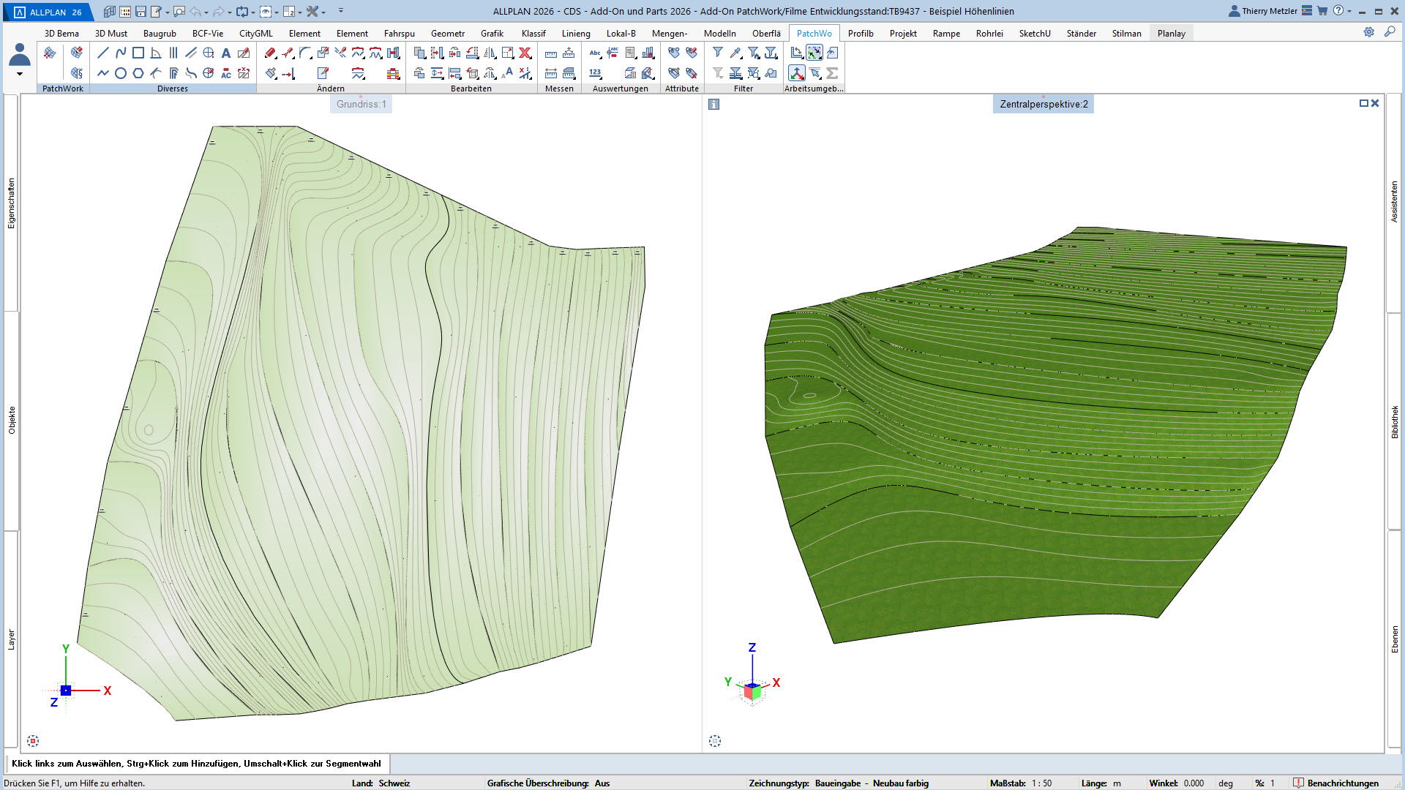Select the funnel filter icon
The width and height of the screenshot is (1405, 790).
tap(718, 53)
